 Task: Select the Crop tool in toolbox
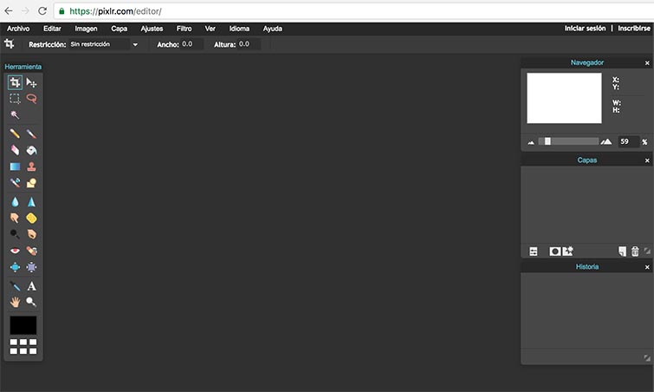(15, 82)
